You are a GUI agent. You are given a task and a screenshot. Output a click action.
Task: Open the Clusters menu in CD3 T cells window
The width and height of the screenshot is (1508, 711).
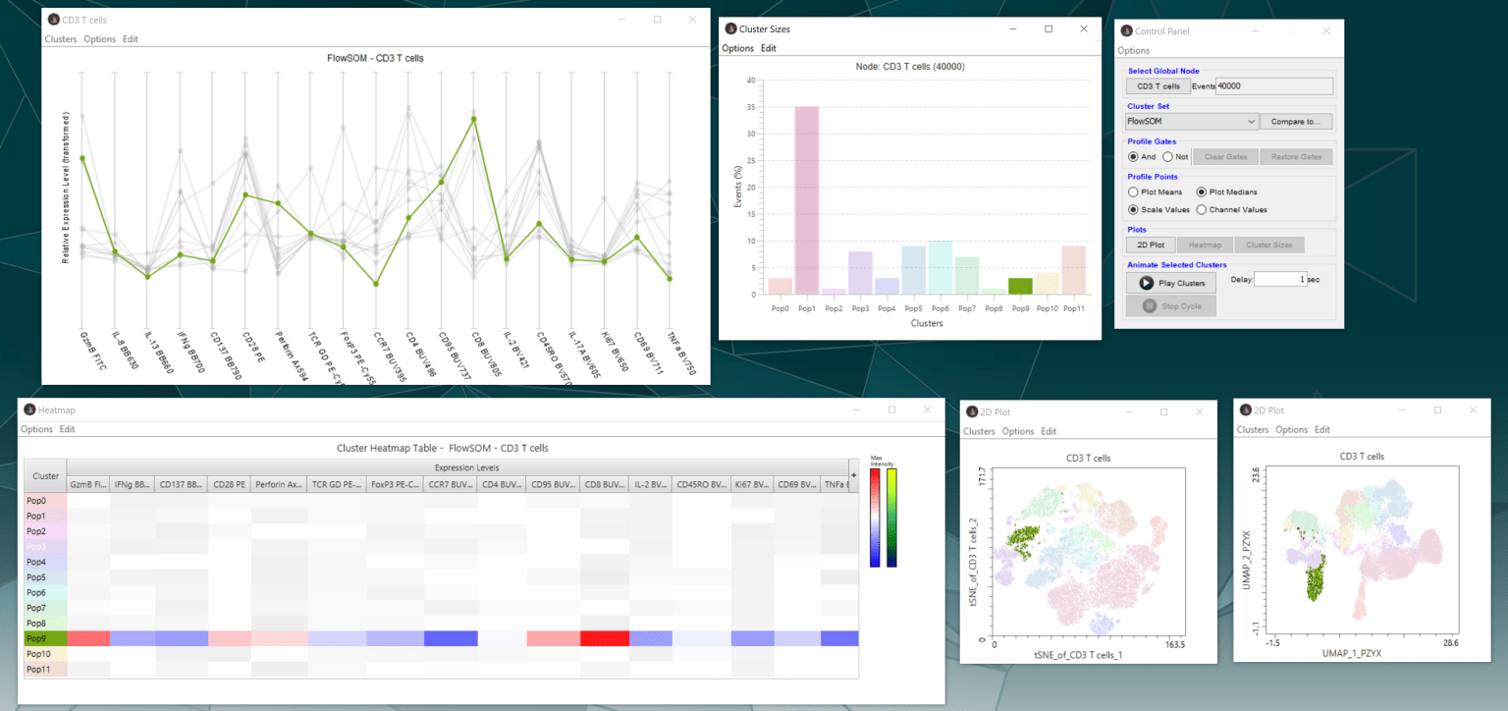(61, 38)
